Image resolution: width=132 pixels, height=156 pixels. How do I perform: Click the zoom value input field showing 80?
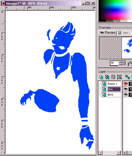pyautogui.click(x=114, y=63)
